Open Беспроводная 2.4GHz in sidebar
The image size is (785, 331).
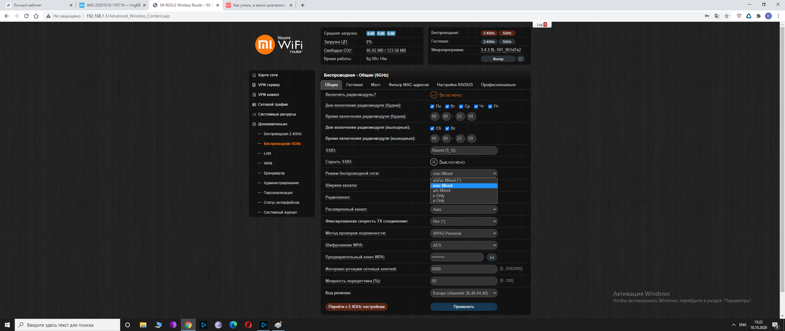pyautogui.click(x=282, y=134)
